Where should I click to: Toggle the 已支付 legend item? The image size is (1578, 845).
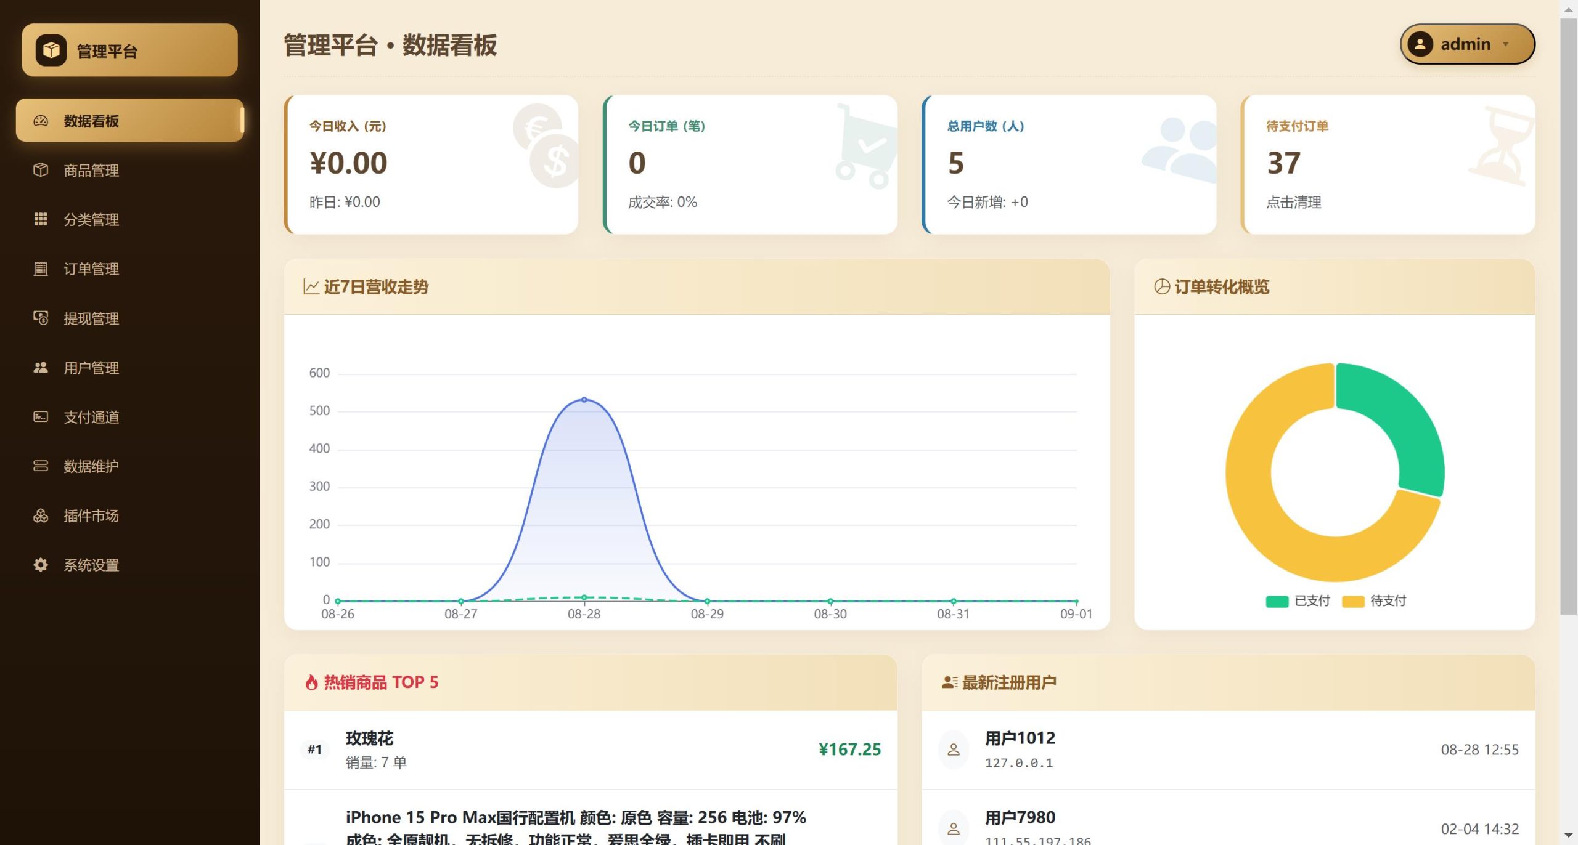click(x=1298, y=601)
